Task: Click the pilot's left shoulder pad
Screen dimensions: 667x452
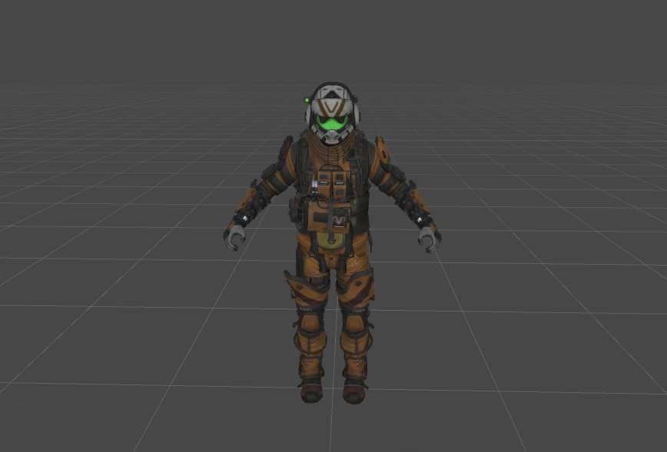Action: tap(380, 150)
